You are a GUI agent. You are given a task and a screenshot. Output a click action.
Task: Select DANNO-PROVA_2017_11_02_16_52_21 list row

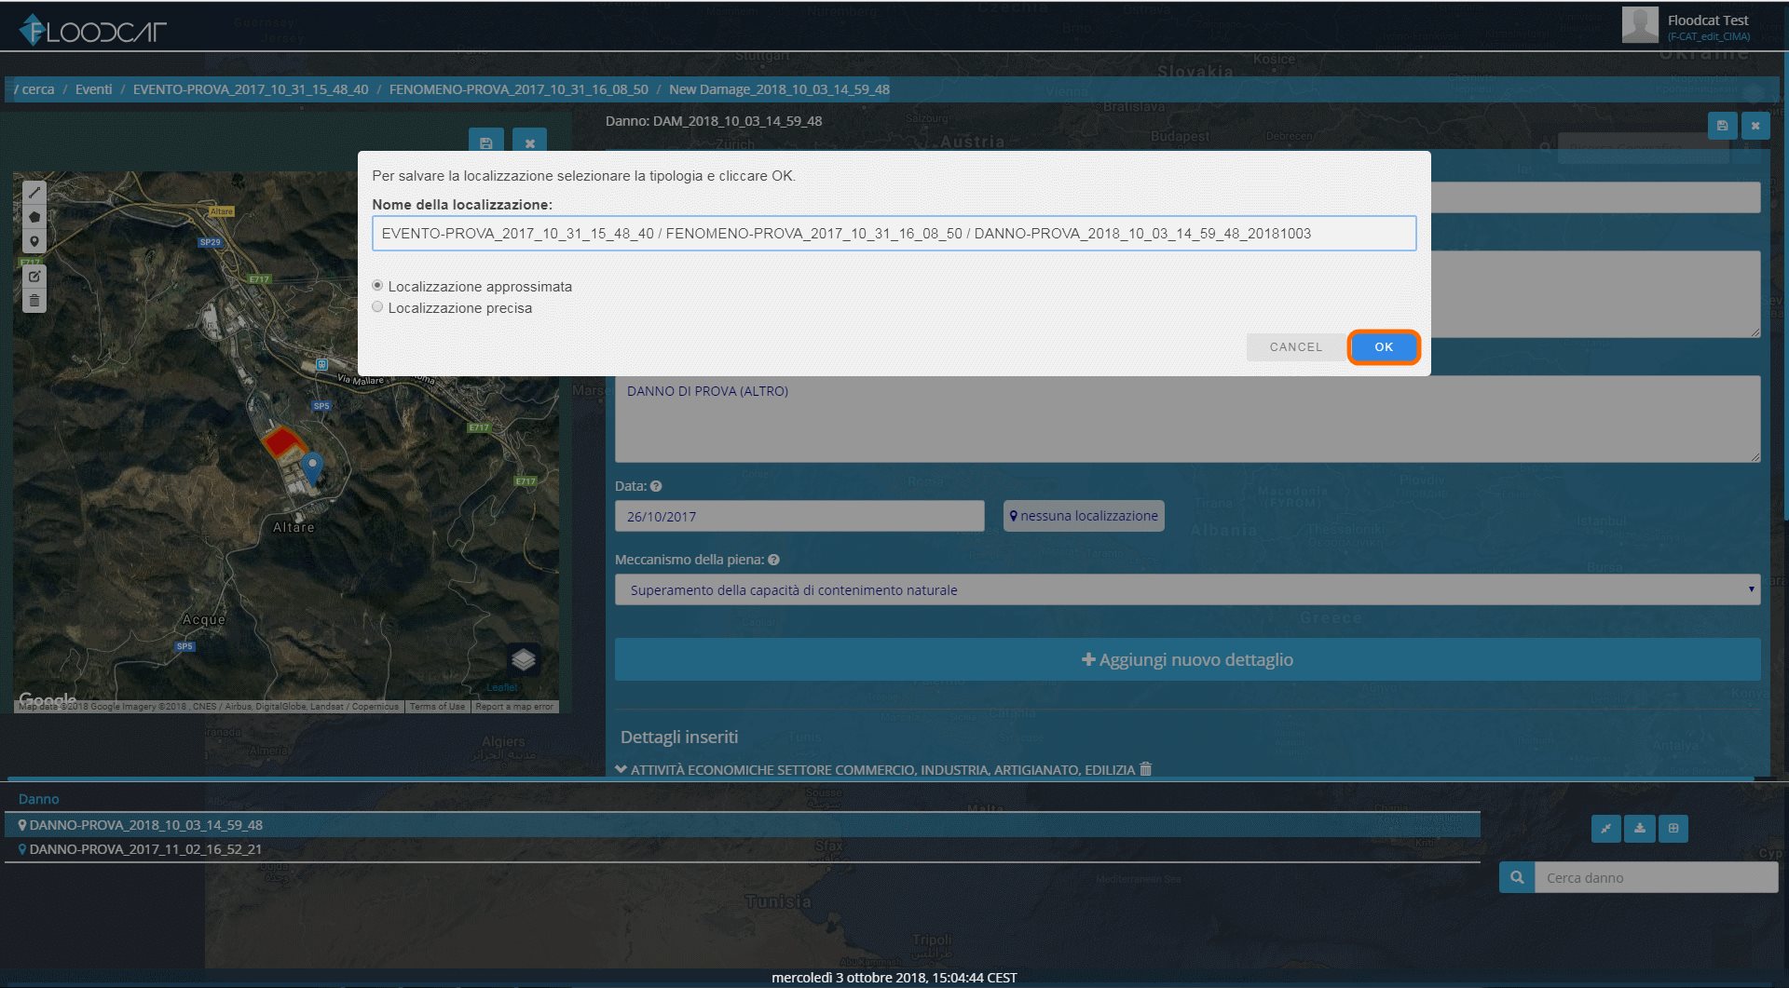(x=742, y=849)
